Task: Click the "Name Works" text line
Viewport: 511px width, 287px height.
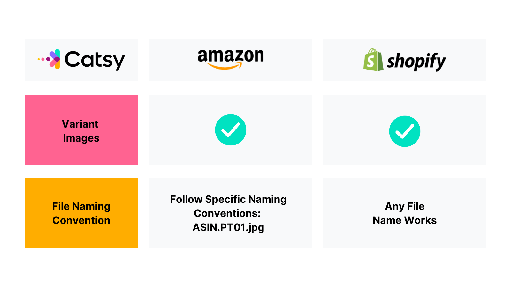Action: (405, 220)
